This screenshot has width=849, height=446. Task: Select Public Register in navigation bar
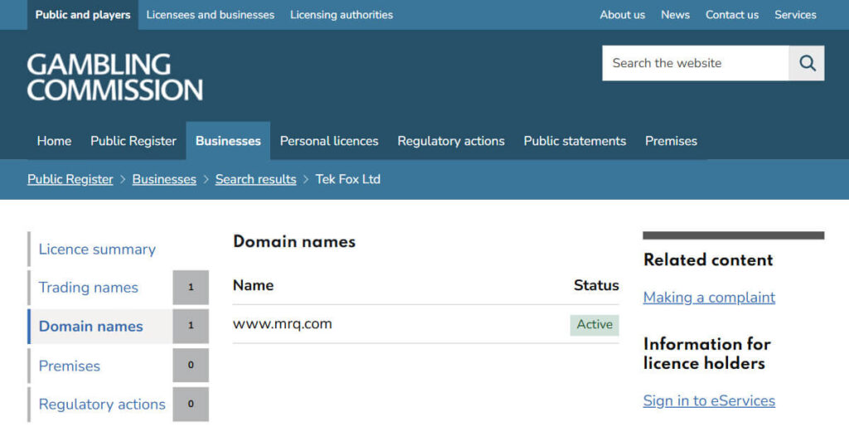click(133, 141)
